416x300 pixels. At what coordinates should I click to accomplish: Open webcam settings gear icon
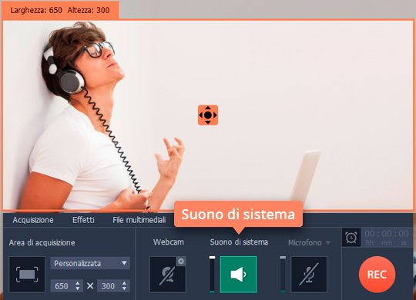point(181,262)
